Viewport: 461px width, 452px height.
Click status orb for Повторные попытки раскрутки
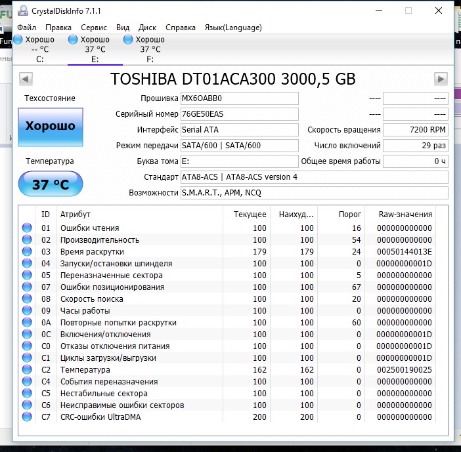coord(27,322)
